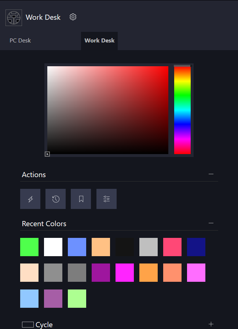Click the hue slider bar
Viewport: 238px width, 329px height.
pos(183,110)
